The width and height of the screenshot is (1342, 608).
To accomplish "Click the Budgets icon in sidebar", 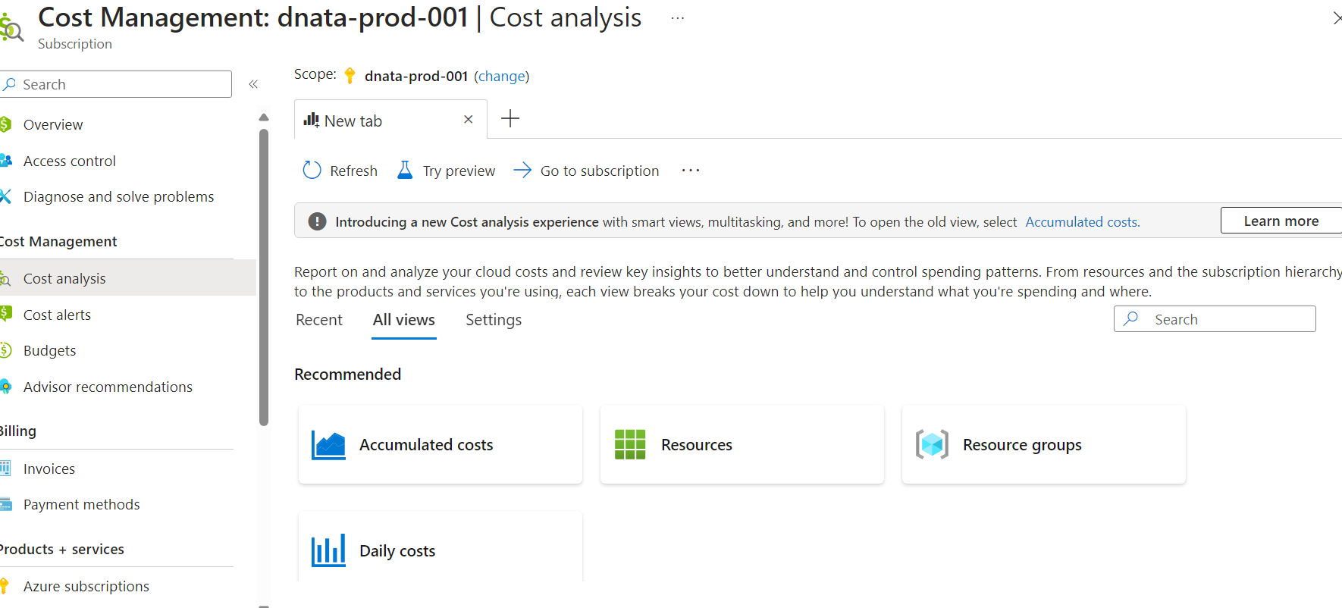I will [5, 350].
